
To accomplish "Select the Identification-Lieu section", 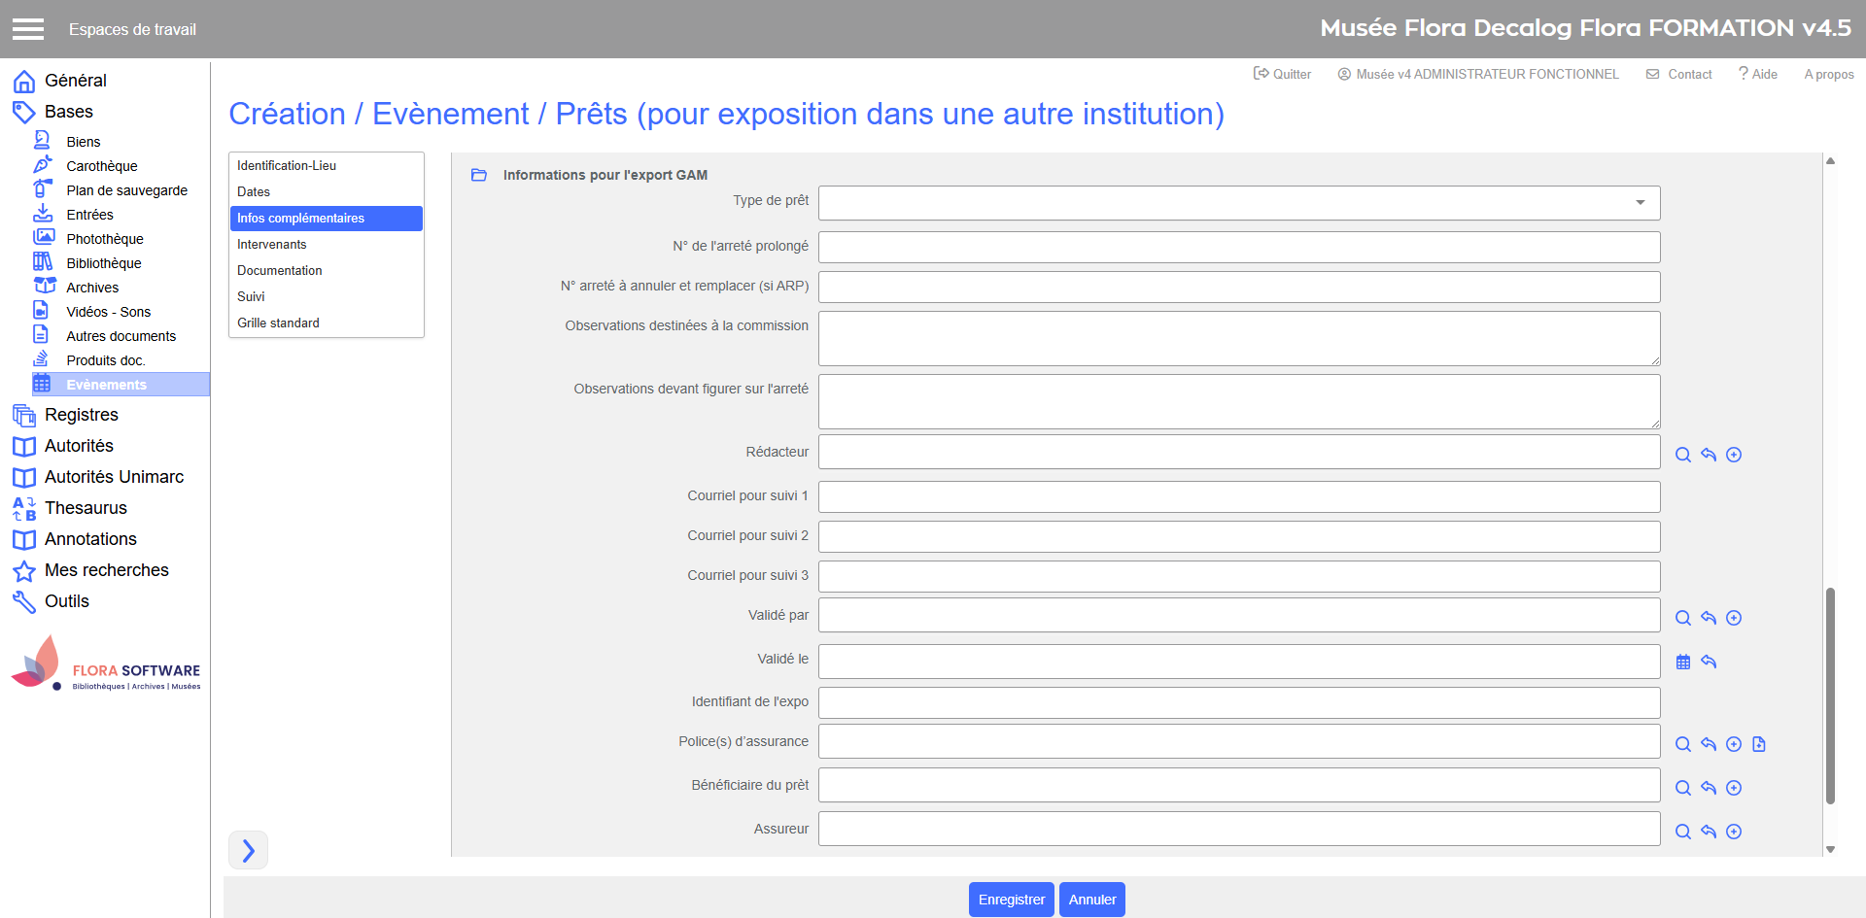I will 287,166.
